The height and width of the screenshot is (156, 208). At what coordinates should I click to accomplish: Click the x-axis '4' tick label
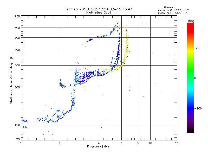point(99,143)
